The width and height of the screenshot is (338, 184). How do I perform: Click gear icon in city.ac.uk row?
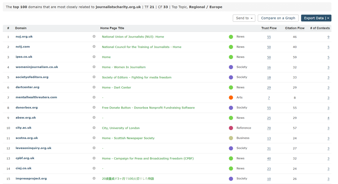[94, 128]
